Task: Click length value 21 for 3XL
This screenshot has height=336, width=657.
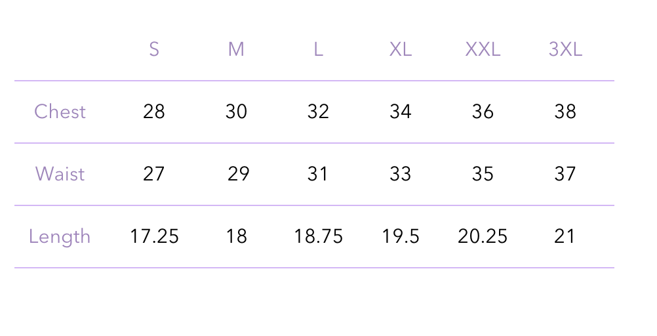Action: [565, 236]
